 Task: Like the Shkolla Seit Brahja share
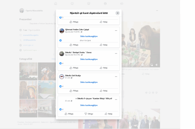click(x=74, y=91)
